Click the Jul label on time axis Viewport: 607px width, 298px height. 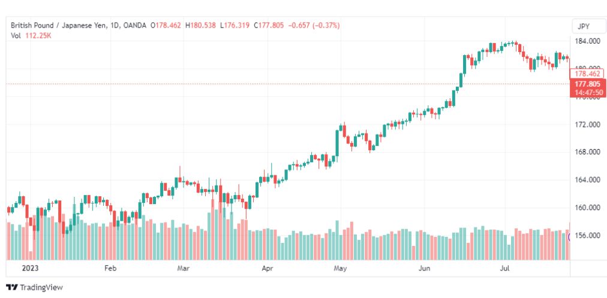point(505,268)
